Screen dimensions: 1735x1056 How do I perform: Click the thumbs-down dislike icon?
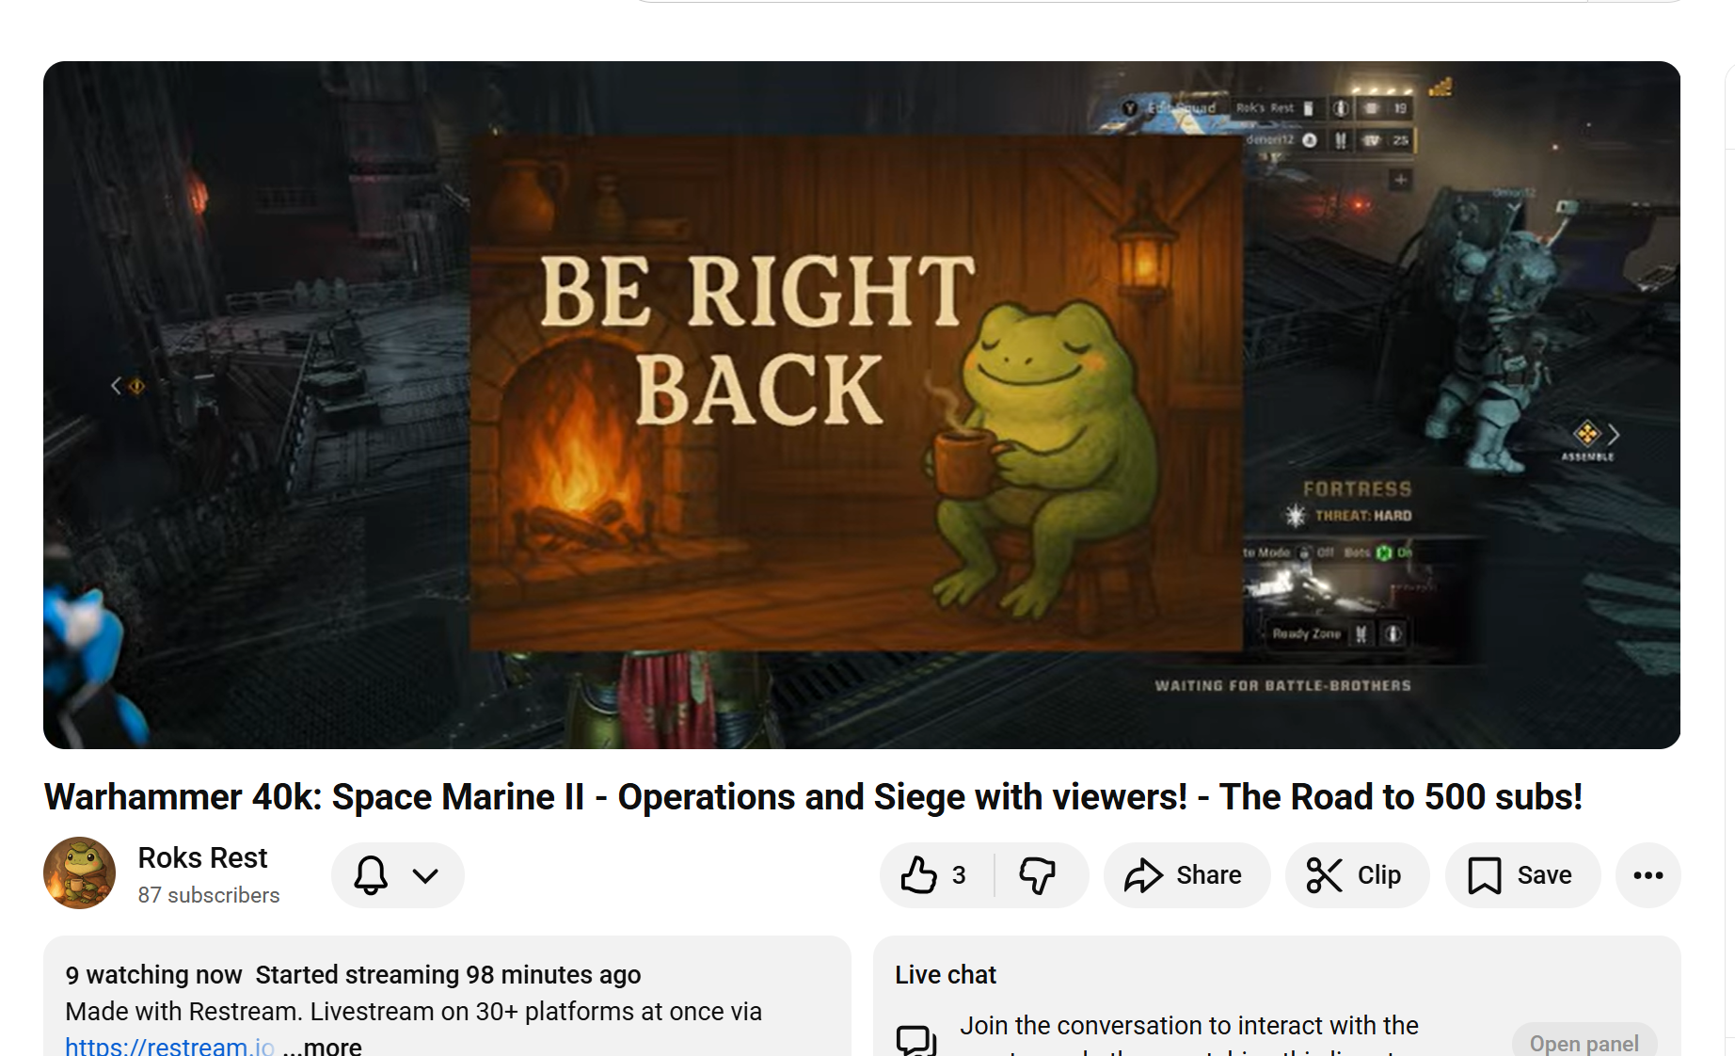pos(1039,875)
